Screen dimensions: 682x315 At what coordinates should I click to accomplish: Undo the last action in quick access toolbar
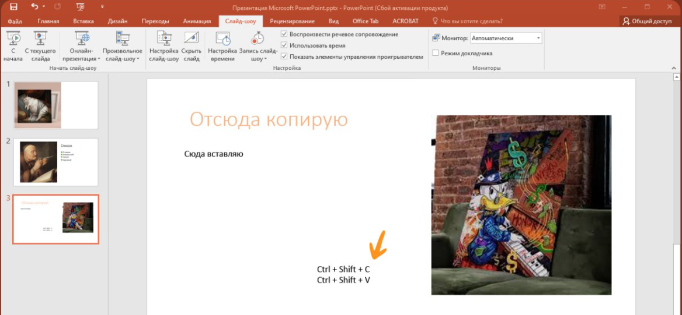[35, 6]
